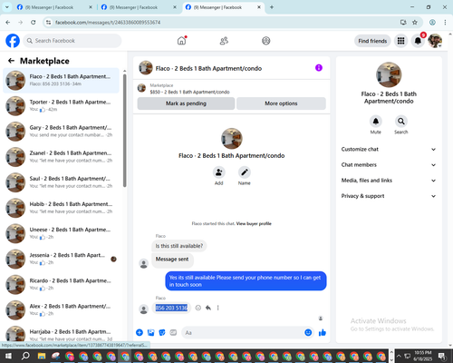Open the Home feed icon
Image resolution: width=453 pixels, height=363 pixels.
(x=181, y=41)
